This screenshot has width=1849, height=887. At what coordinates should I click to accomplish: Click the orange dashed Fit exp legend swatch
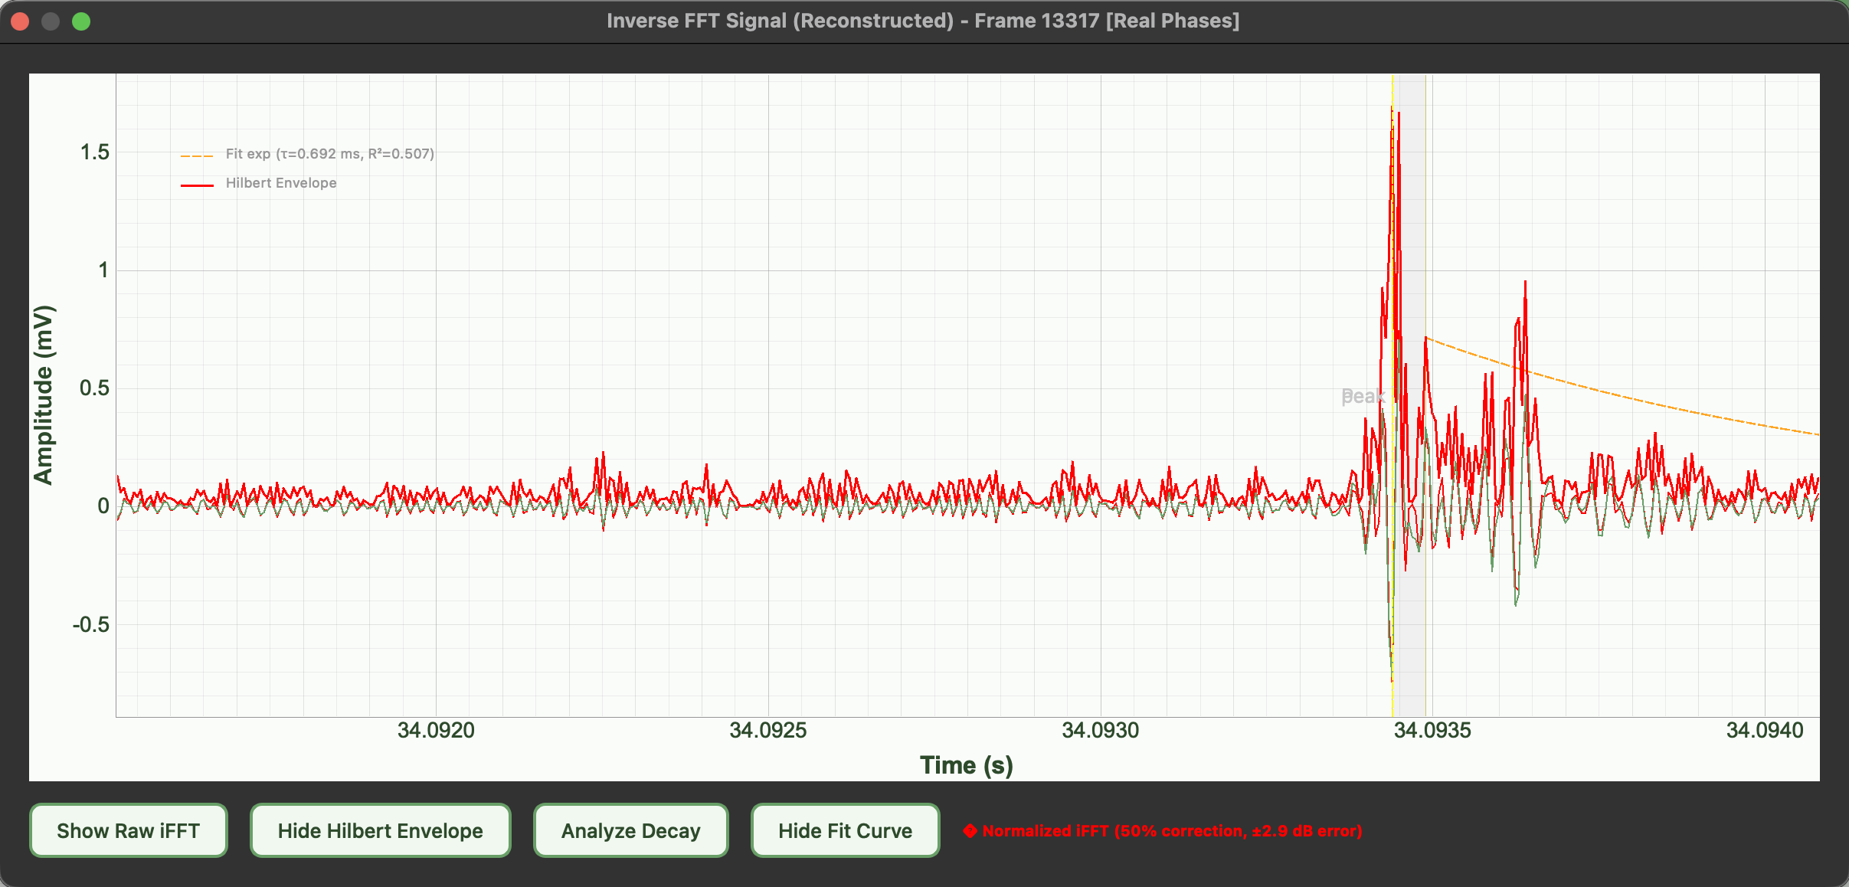[x=197, y=155]
